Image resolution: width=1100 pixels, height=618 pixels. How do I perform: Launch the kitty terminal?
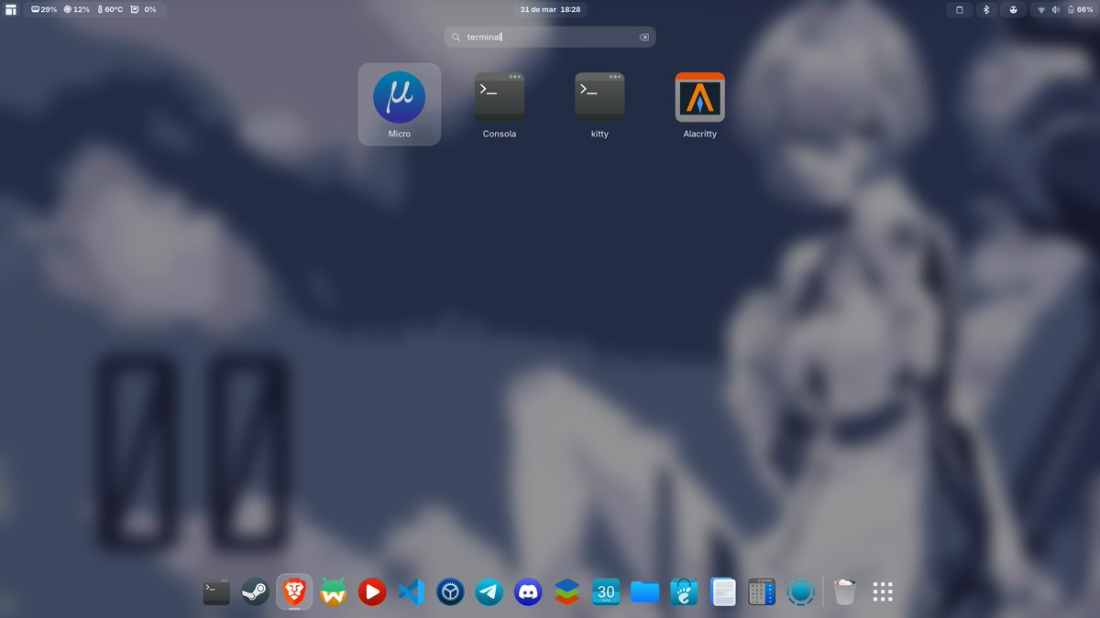click(x=599, y=104)
